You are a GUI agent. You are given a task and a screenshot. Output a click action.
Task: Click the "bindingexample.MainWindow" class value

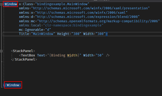(x=62, y=4)
